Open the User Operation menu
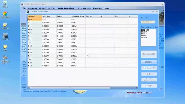The height and width of the screenshot is (104, 185). pos(30,8)
